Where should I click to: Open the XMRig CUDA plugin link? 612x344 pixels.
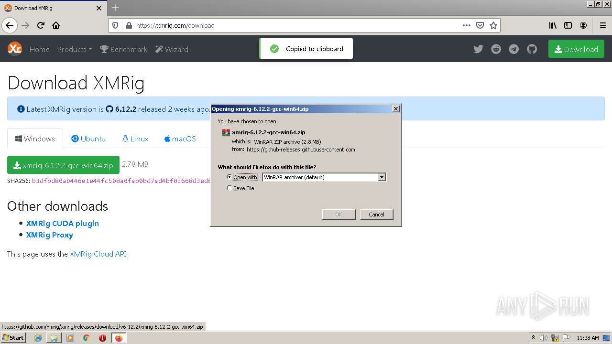[x=63, y=223]
